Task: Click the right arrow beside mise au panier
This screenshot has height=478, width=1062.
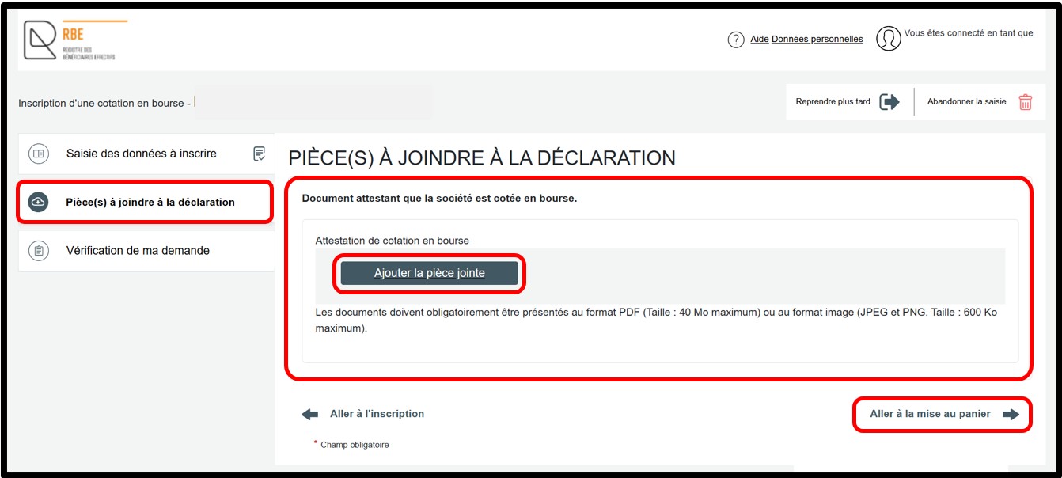Action: pos(1011,415)
